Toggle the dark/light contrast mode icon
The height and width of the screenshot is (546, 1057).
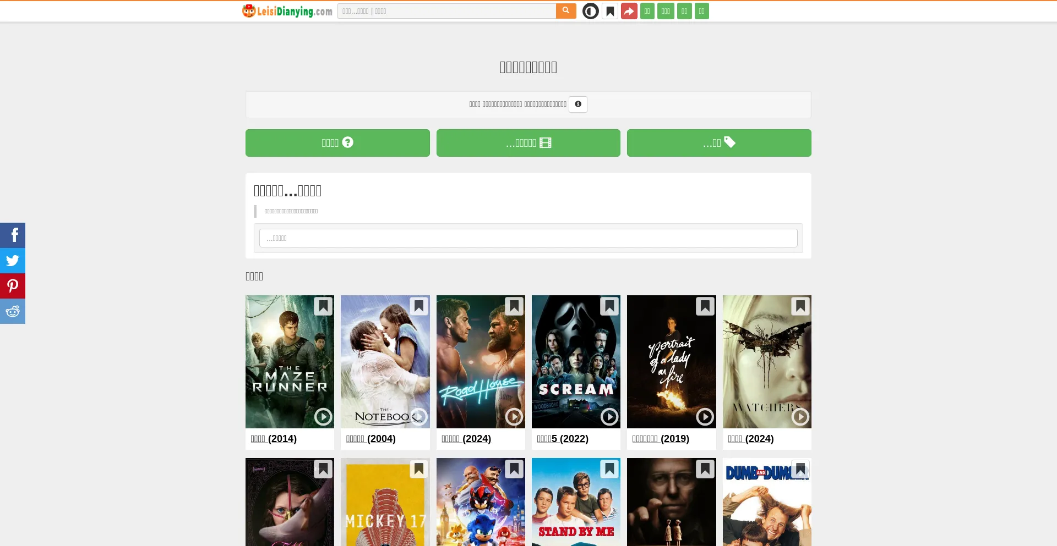click(591, 11)
